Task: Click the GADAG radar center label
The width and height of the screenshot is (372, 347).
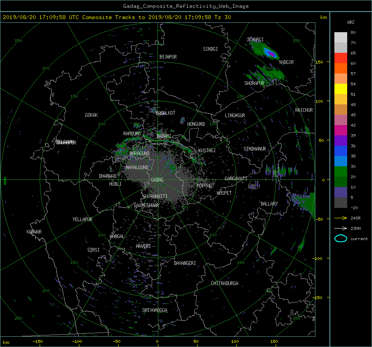Action: click(157, 180)
